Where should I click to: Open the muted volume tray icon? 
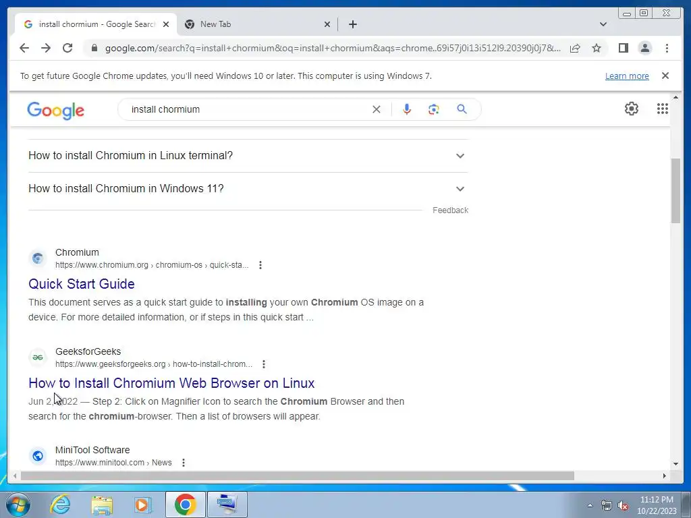[x=623, y=506]
